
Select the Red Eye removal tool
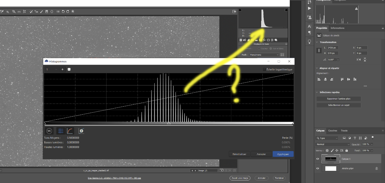tap(36, 12)
